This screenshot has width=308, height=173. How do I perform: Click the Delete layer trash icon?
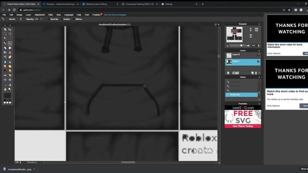(x=256, y=73)
